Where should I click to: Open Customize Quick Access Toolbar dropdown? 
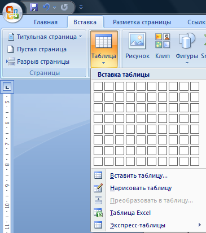[x=81, y=7]
